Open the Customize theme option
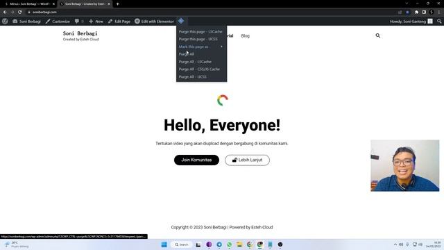 point(58,22)
